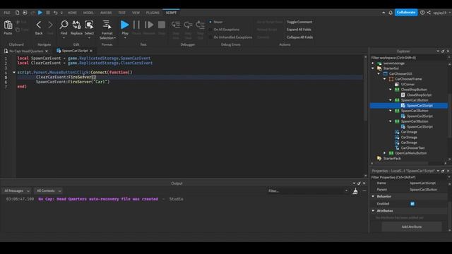Open the Find magnifier tool
This screenshot has width=452, height=254.
click(x=64, y=25)
